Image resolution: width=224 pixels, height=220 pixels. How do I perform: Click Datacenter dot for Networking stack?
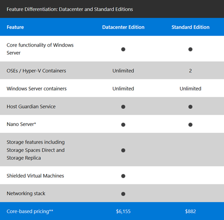coord(123,194)
